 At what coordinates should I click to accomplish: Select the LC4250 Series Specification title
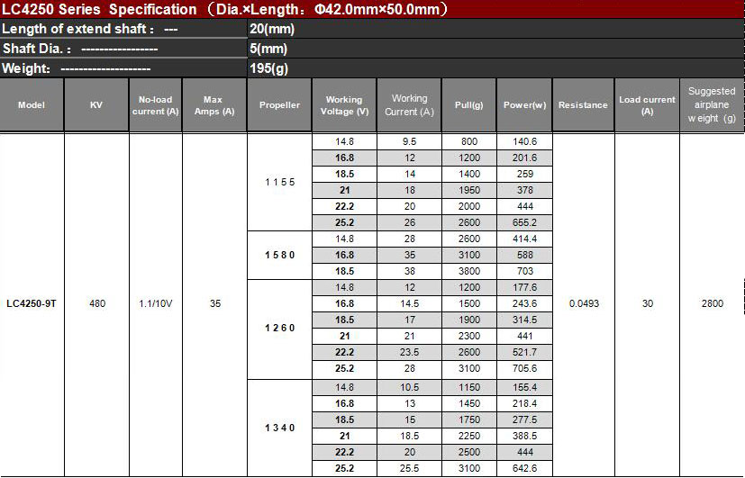pyautogui.click(x=224, y=9)
